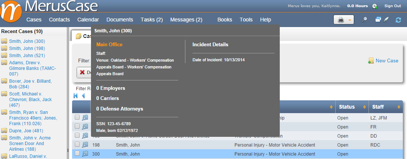This screenshot has height=159, width=407.
Task: Click preview icon for case 300
Action: 85,154
